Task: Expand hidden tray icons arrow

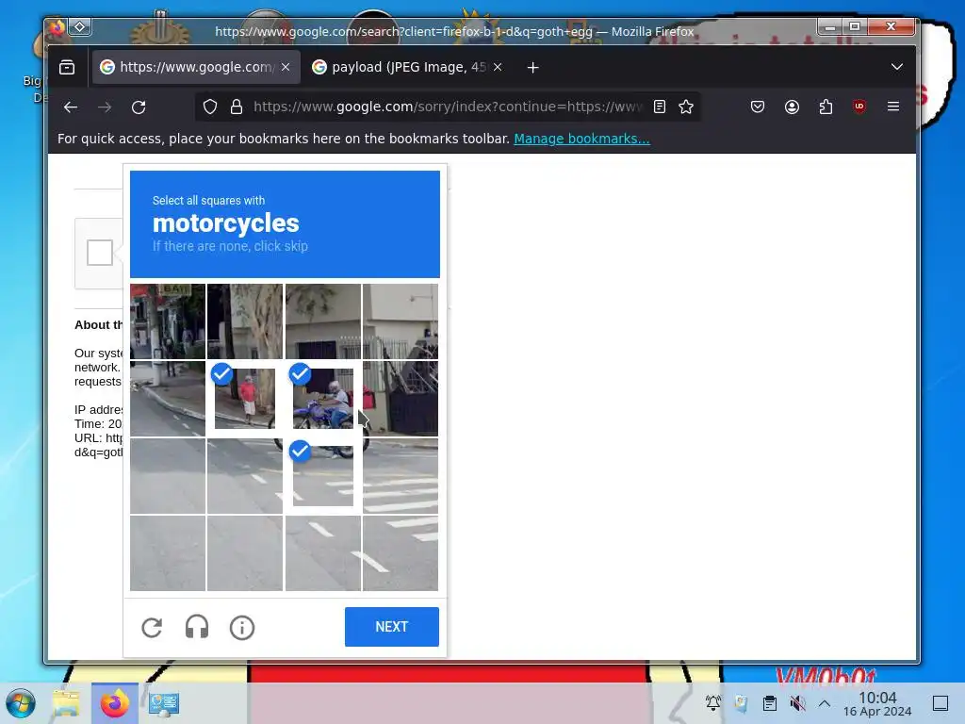Action: [x=825, y=703]
